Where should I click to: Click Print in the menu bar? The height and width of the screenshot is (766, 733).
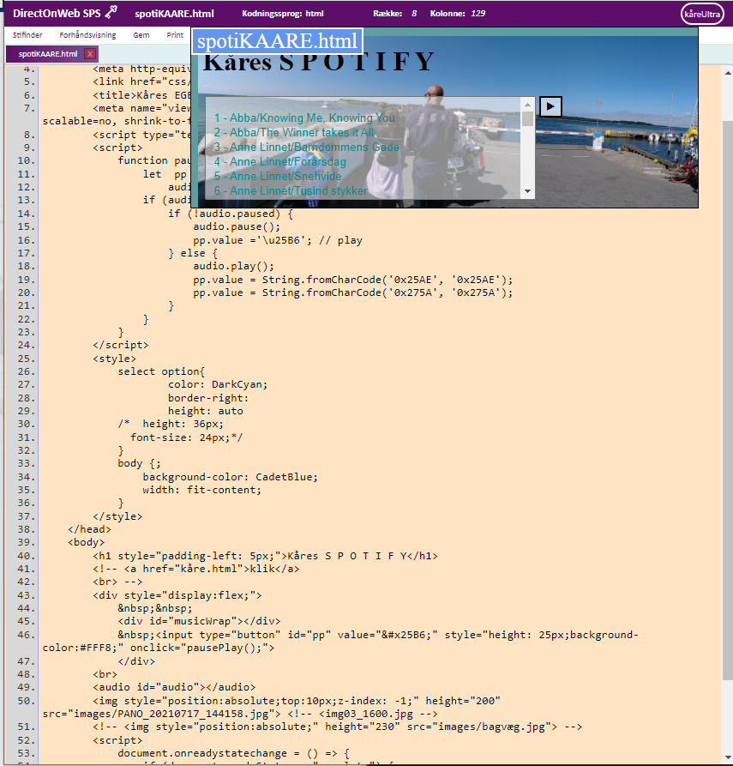coord(175,35)
